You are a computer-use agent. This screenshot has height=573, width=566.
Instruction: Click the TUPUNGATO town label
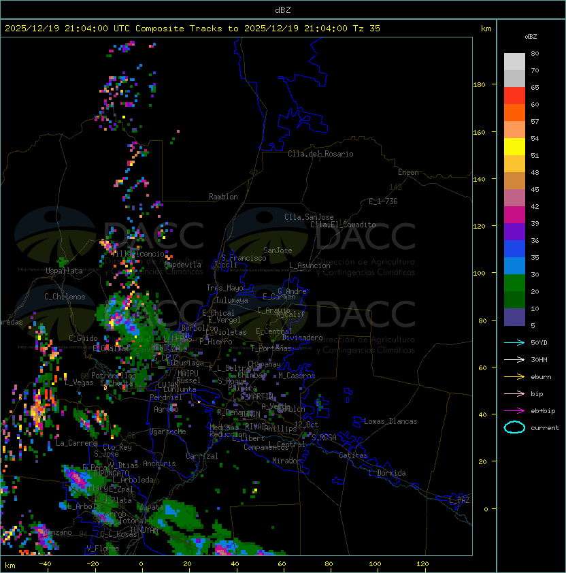coord(111,473)
